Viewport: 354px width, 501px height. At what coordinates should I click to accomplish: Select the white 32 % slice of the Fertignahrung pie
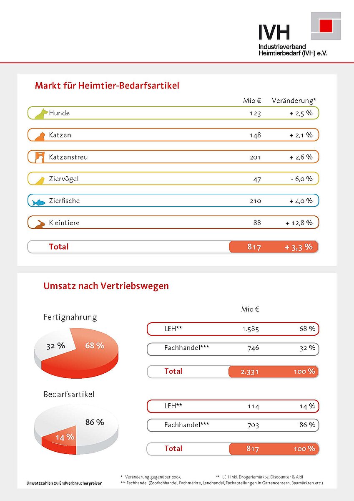point(56,346)
